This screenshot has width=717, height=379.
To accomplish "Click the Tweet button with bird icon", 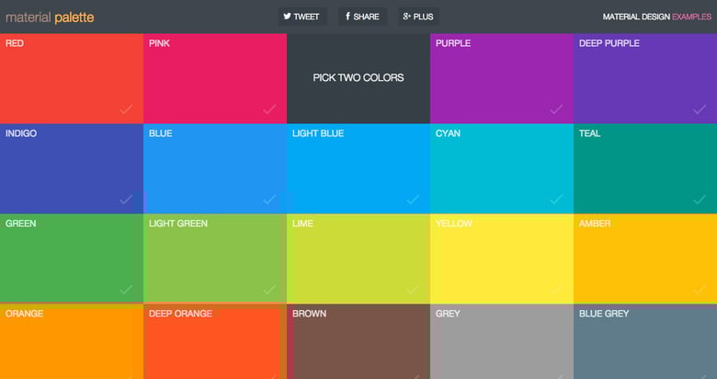I will tap(302, 17).
